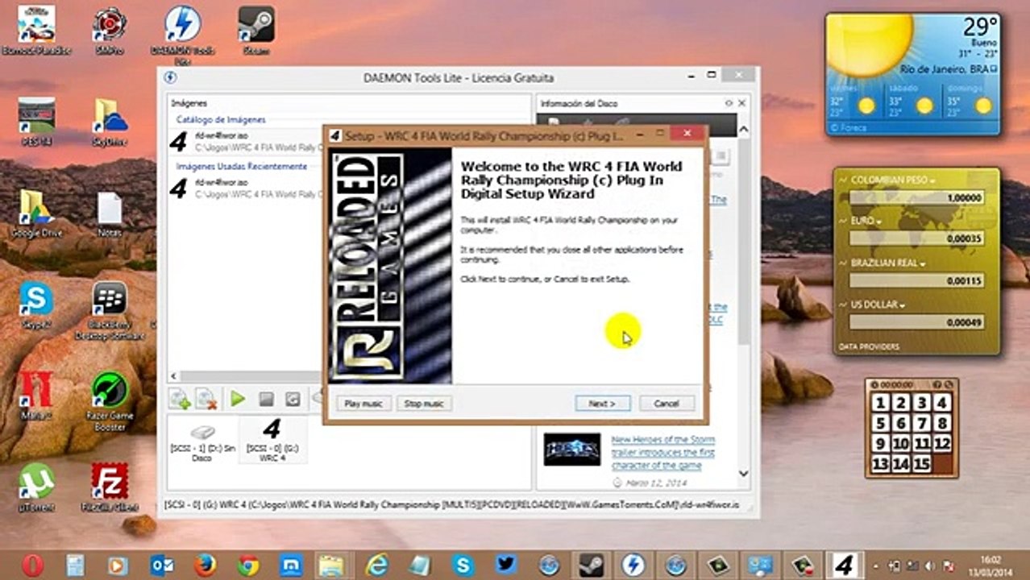Open Internet Explorer from the taskbar
Viewport: 1030px width, 580px height.
pyautogui.click(x=376, y=565)
